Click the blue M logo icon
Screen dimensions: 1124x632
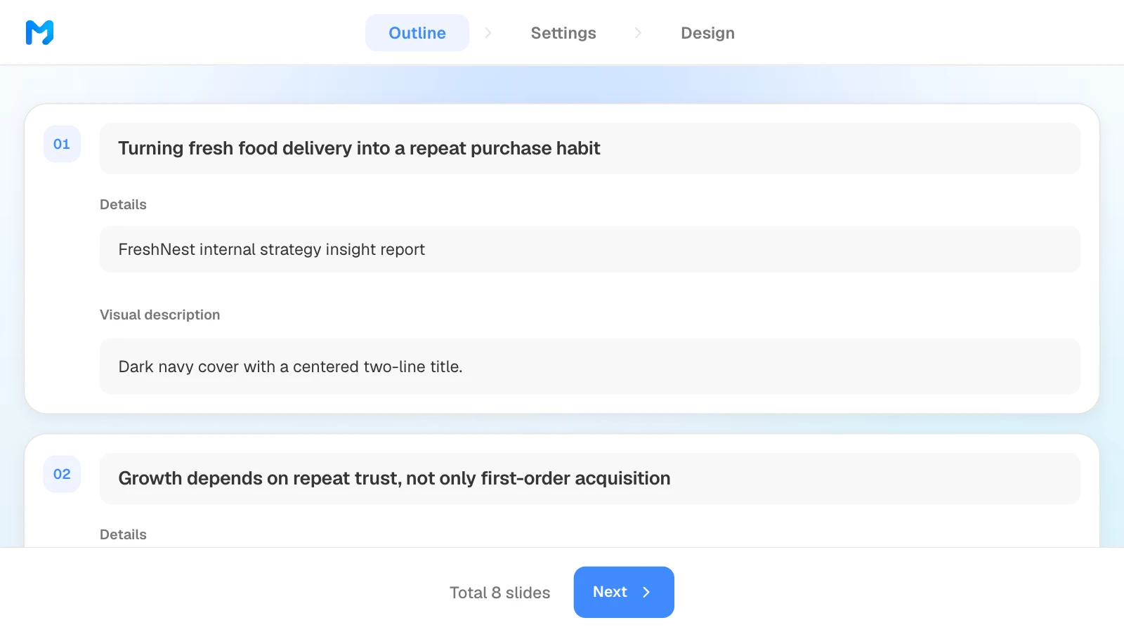tap(39, 32)
